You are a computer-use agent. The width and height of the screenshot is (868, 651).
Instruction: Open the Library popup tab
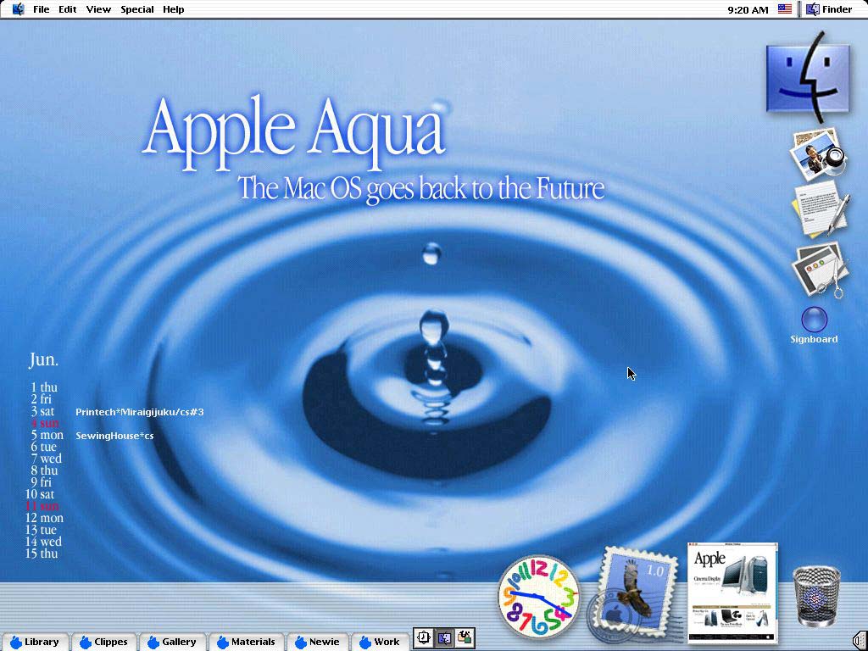point(35,643)
